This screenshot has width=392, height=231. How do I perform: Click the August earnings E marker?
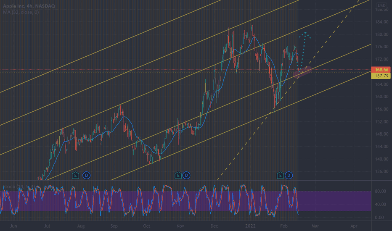tap(76, 175)
